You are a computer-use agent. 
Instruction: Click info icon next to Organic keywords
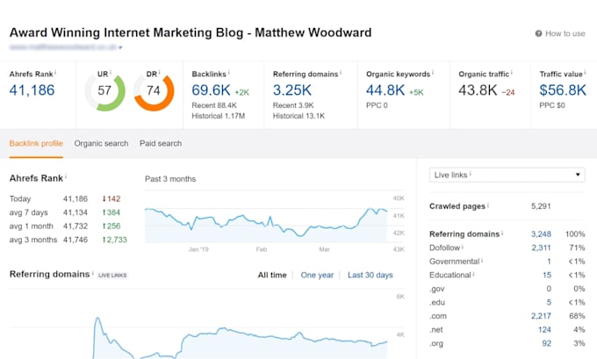tap(433, 72)
